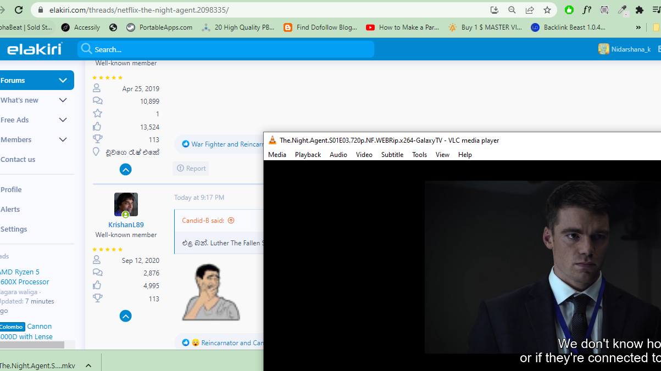Open the zoom magnifier icon in address bar
This screenshot has height=371, width=661.
[x=512, y=10]
